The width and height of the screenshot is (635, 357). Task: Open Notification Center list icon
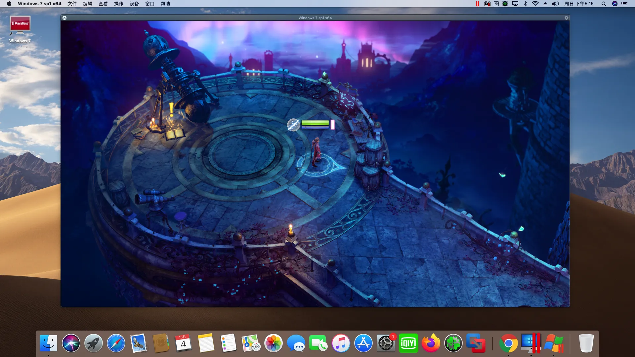click(624, 4)
